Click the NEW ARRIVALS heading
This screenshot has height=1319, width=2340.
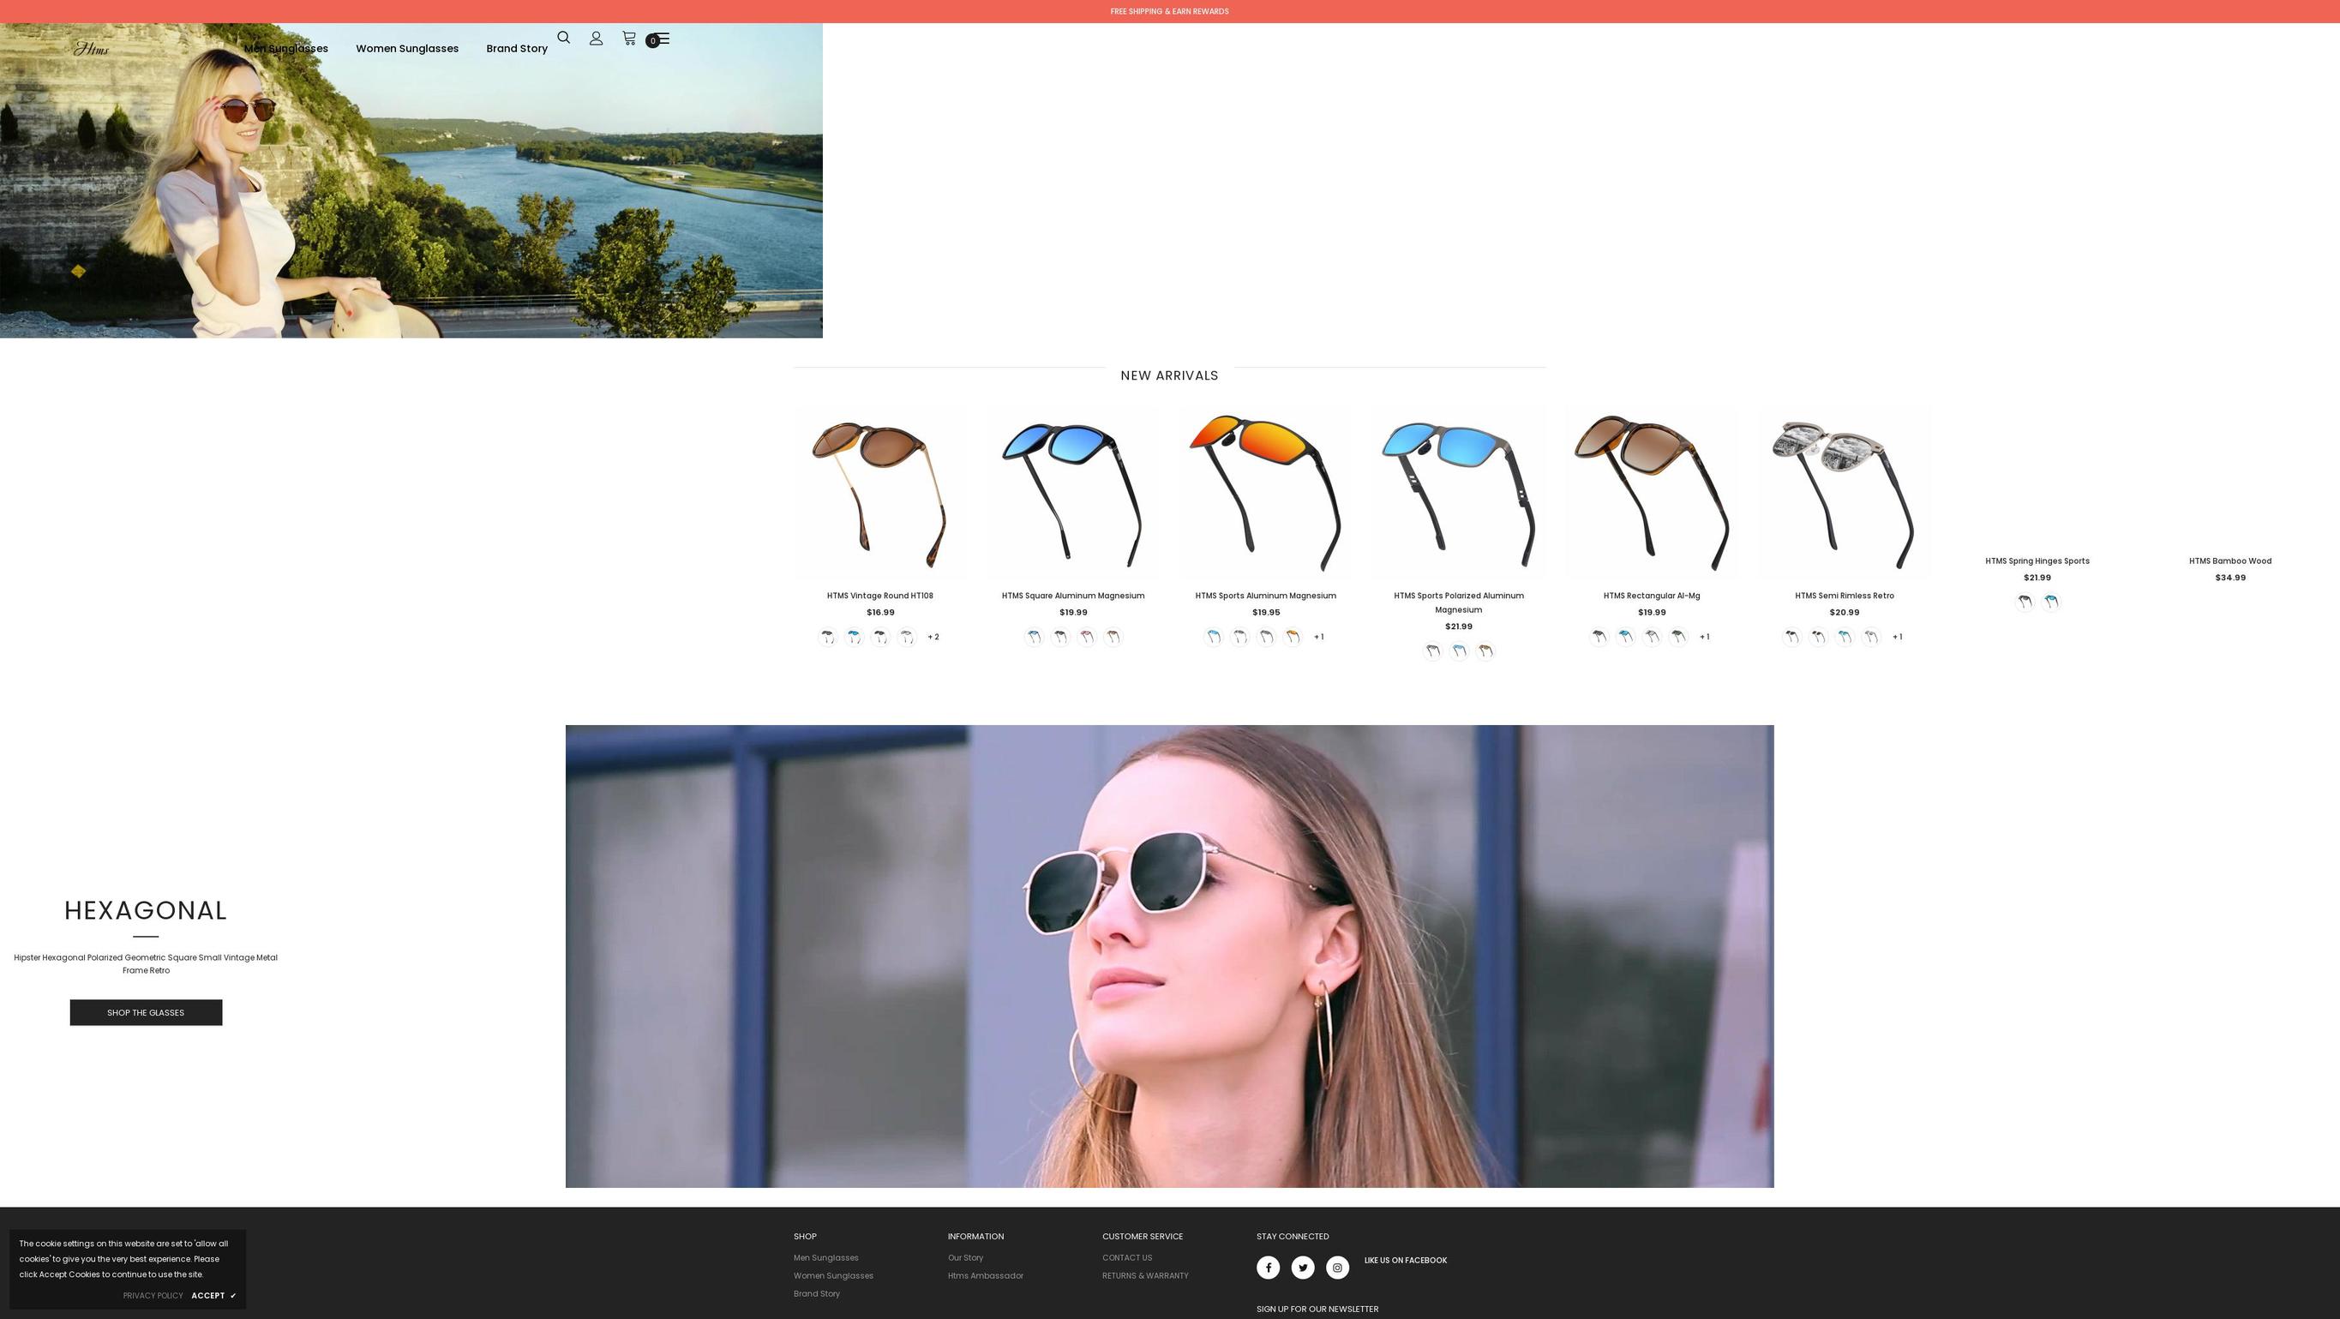1169,375
